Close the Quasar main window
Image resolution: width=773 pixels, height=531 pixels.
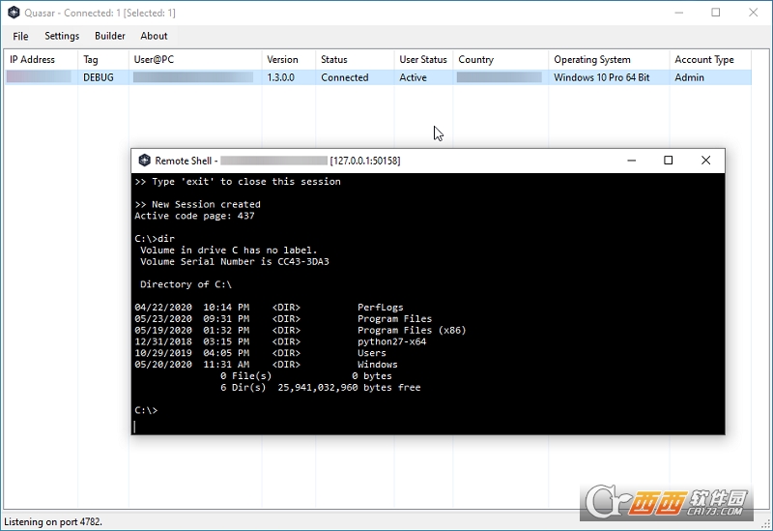click(x=752, y=13)
